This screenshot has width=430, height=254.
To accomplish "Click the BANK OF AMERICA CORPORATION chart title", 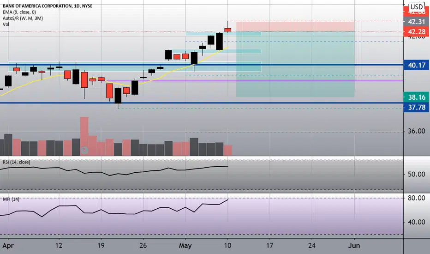I will [x=48, y=6].
